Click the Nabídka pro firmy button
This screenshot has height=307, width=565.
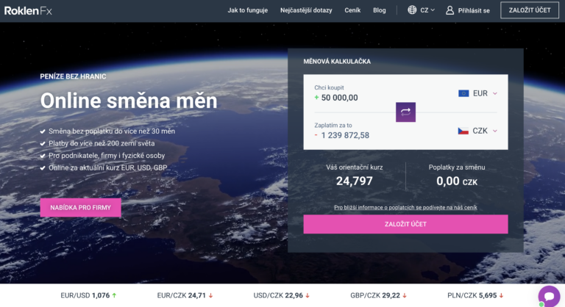pyautogui.click(x=80, y=208)
